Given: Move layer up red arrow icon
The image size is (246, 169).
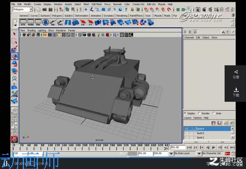Looking at the screenshot, I should [x=213, y=123].
